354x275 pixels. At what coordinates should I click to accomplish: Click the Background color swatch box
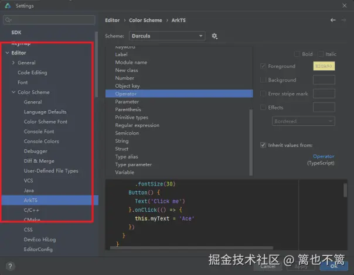click(324, 80)
